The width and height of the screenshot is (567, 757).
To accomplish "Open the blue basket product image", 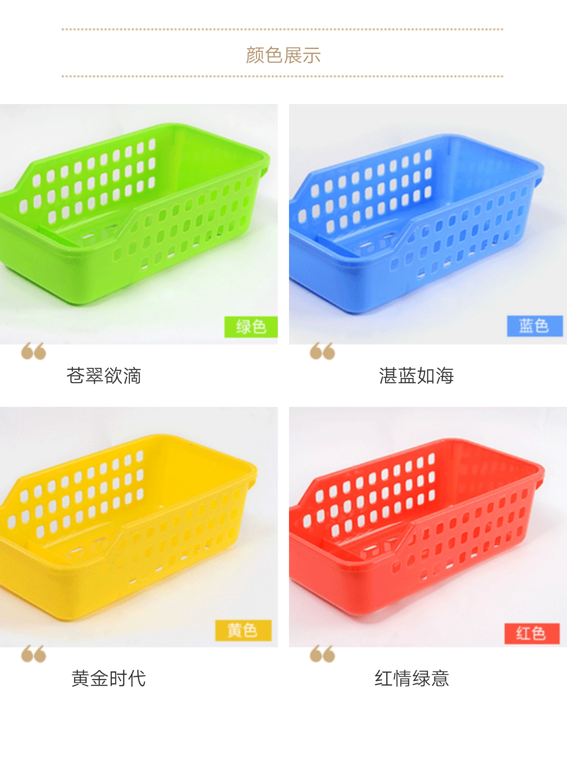I will [x=428, y=224].
